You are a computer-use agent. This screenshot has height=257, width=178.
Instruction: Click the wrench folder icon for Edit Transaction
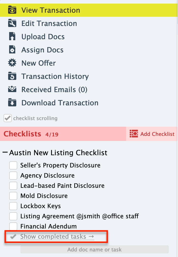pos(12,24)
